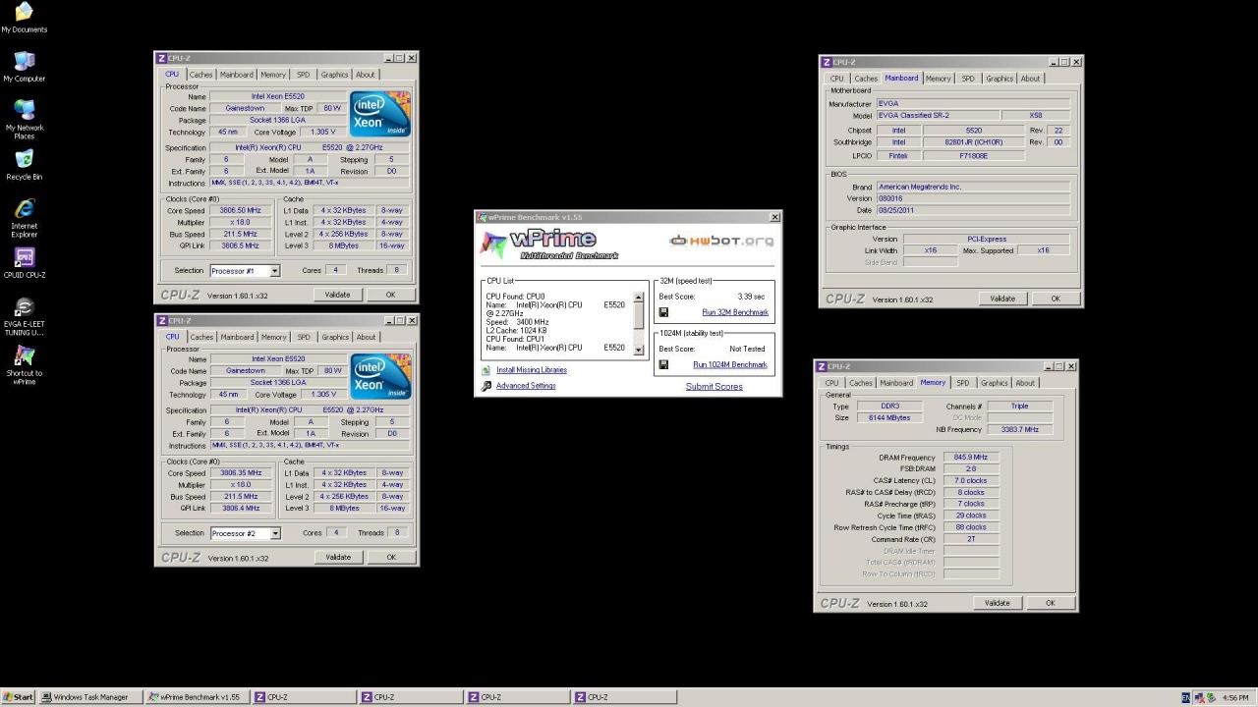This screenshot has height=707, width=1258.
Task: Open SPD tab in Processor #2 CPU-Z window
Action: coord(304,337)
